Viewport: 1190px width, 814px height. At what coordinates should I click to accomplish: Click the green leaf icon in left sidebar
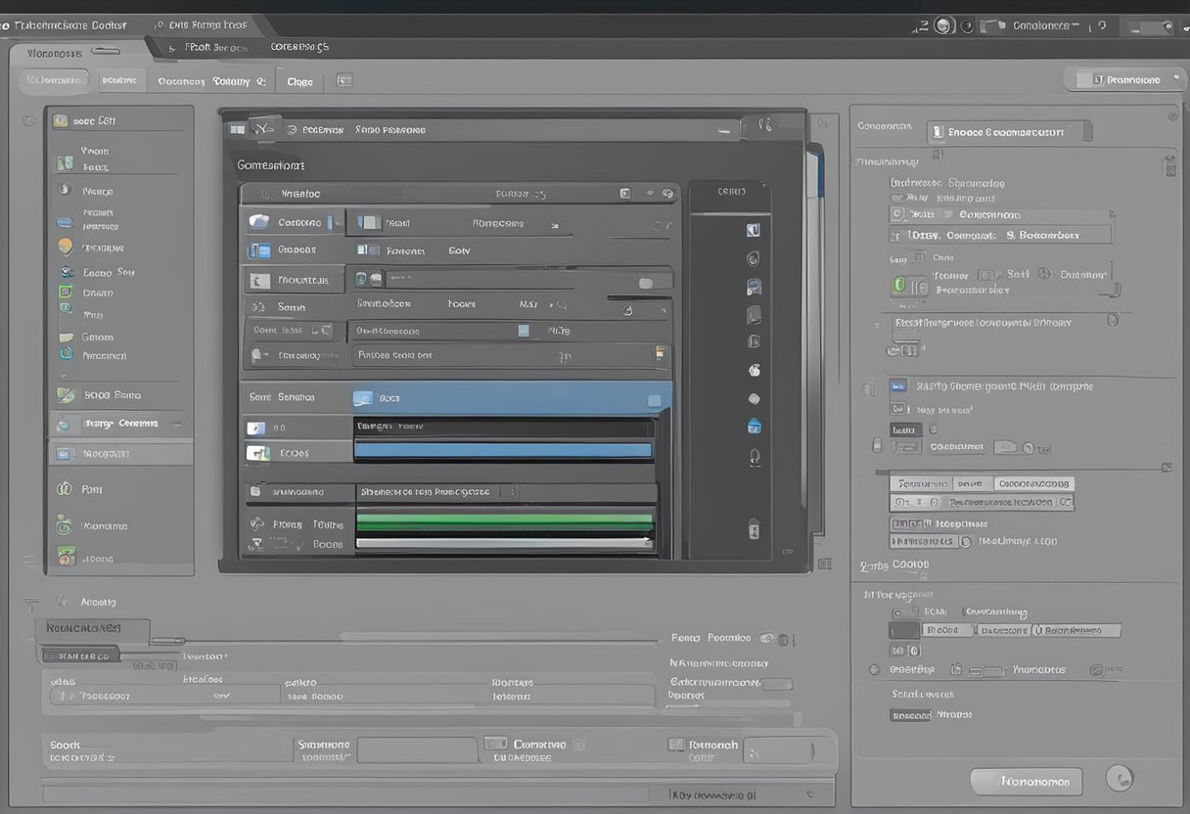(x=66, y=395)
